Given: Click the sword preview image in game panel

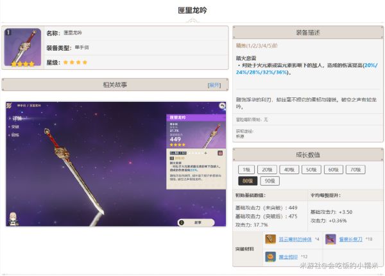Looking at the screenshot, I should (211, 135).
